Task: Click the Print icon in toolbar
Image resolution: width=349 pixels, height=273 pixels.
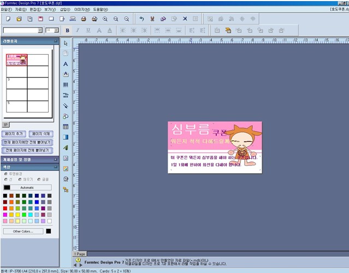Action: 84,19
